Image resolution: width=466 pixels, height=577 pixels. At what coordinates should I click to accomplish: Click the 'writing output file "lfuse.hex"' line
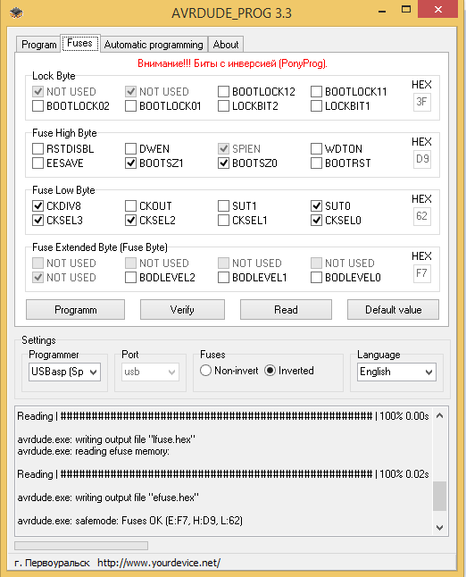point(106,439)
